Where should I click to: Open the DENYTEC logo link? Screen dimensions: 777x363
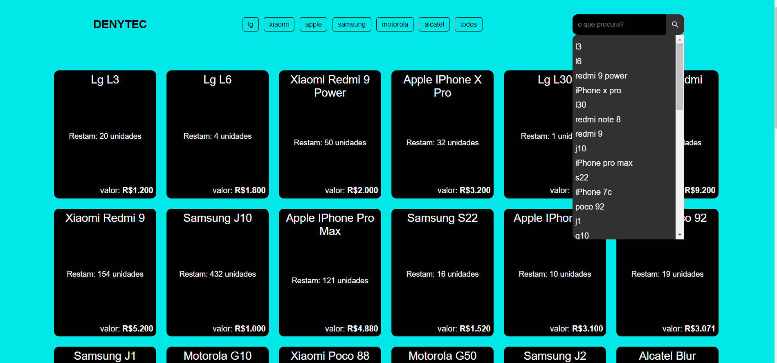[120, 25]
